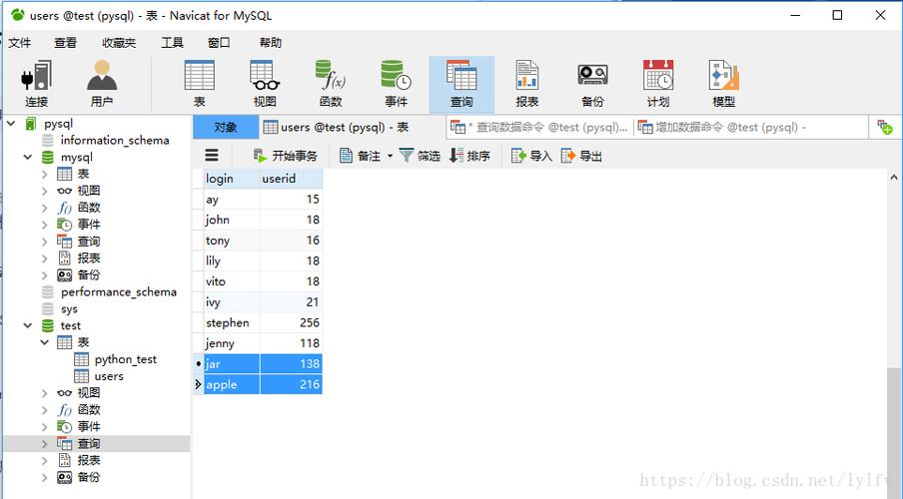Select the jenny login cell
This screenshot has width=903, height=499.
232,343
